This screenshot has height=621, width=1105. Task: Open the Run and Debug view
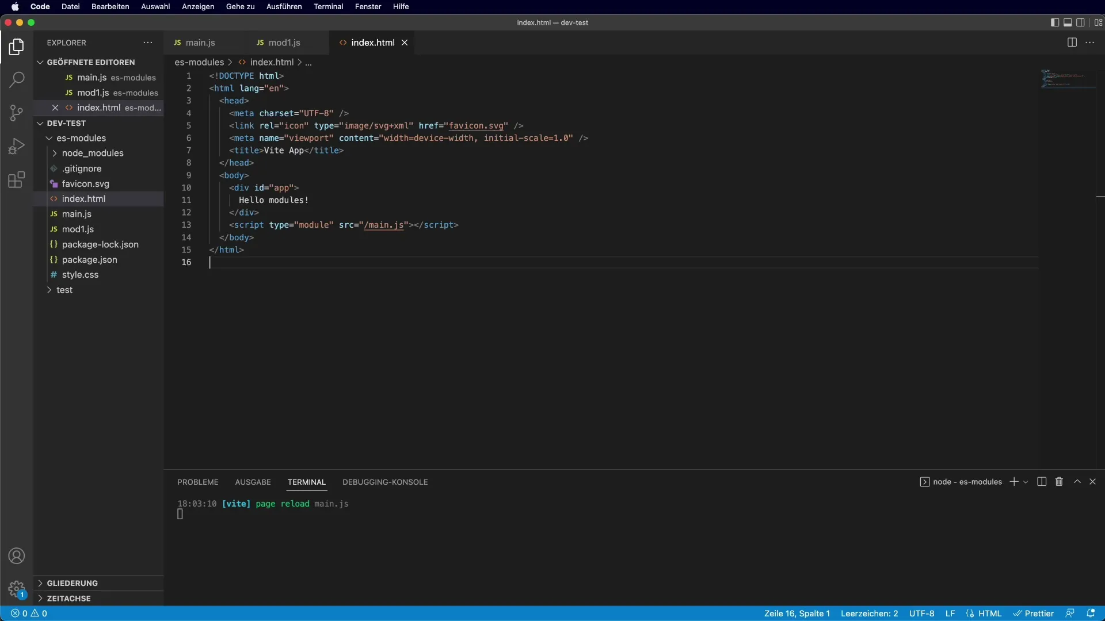(17, 146)
